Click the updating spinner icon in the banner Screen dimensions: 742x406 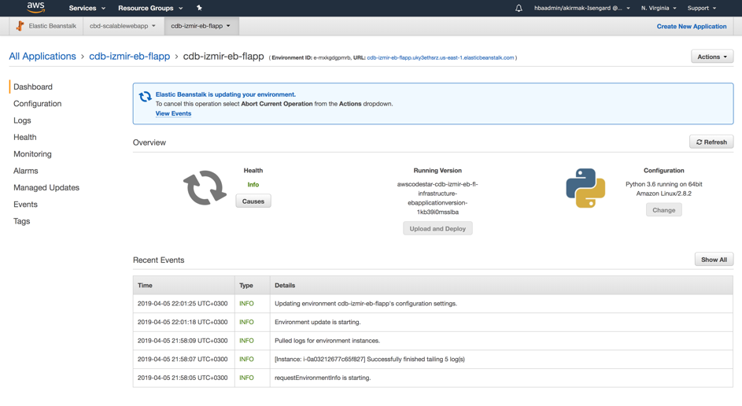pyautogui.click(x=145, y=97)
